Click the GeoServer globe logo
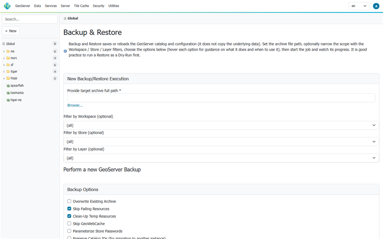Viewport: 383px width, 239px height. (x=7, y=6)
